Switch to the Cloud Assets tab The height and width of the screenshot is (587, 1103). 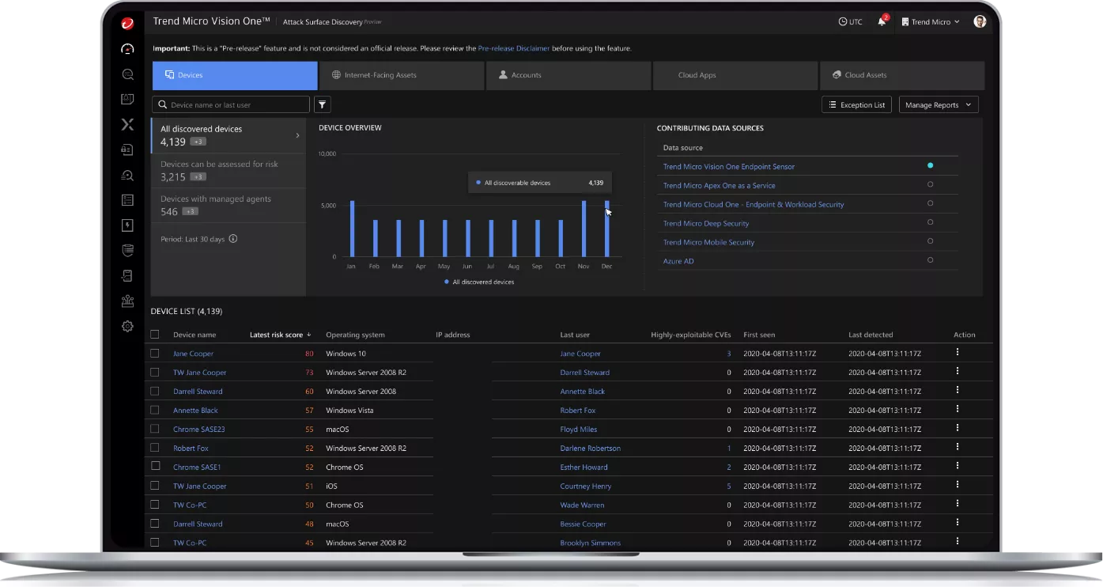tap(902, 75)
